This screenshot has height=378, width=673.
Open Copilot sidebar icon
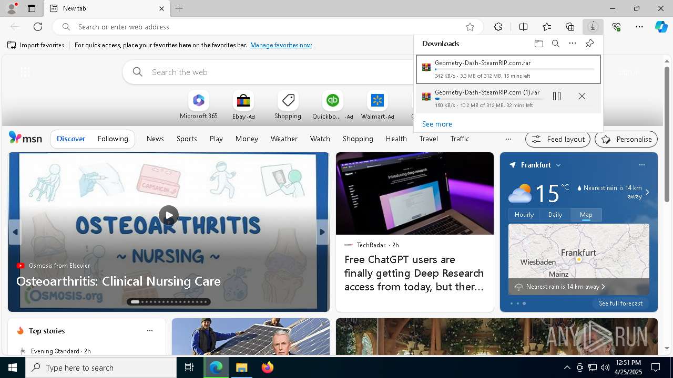(x=661, y=27)
